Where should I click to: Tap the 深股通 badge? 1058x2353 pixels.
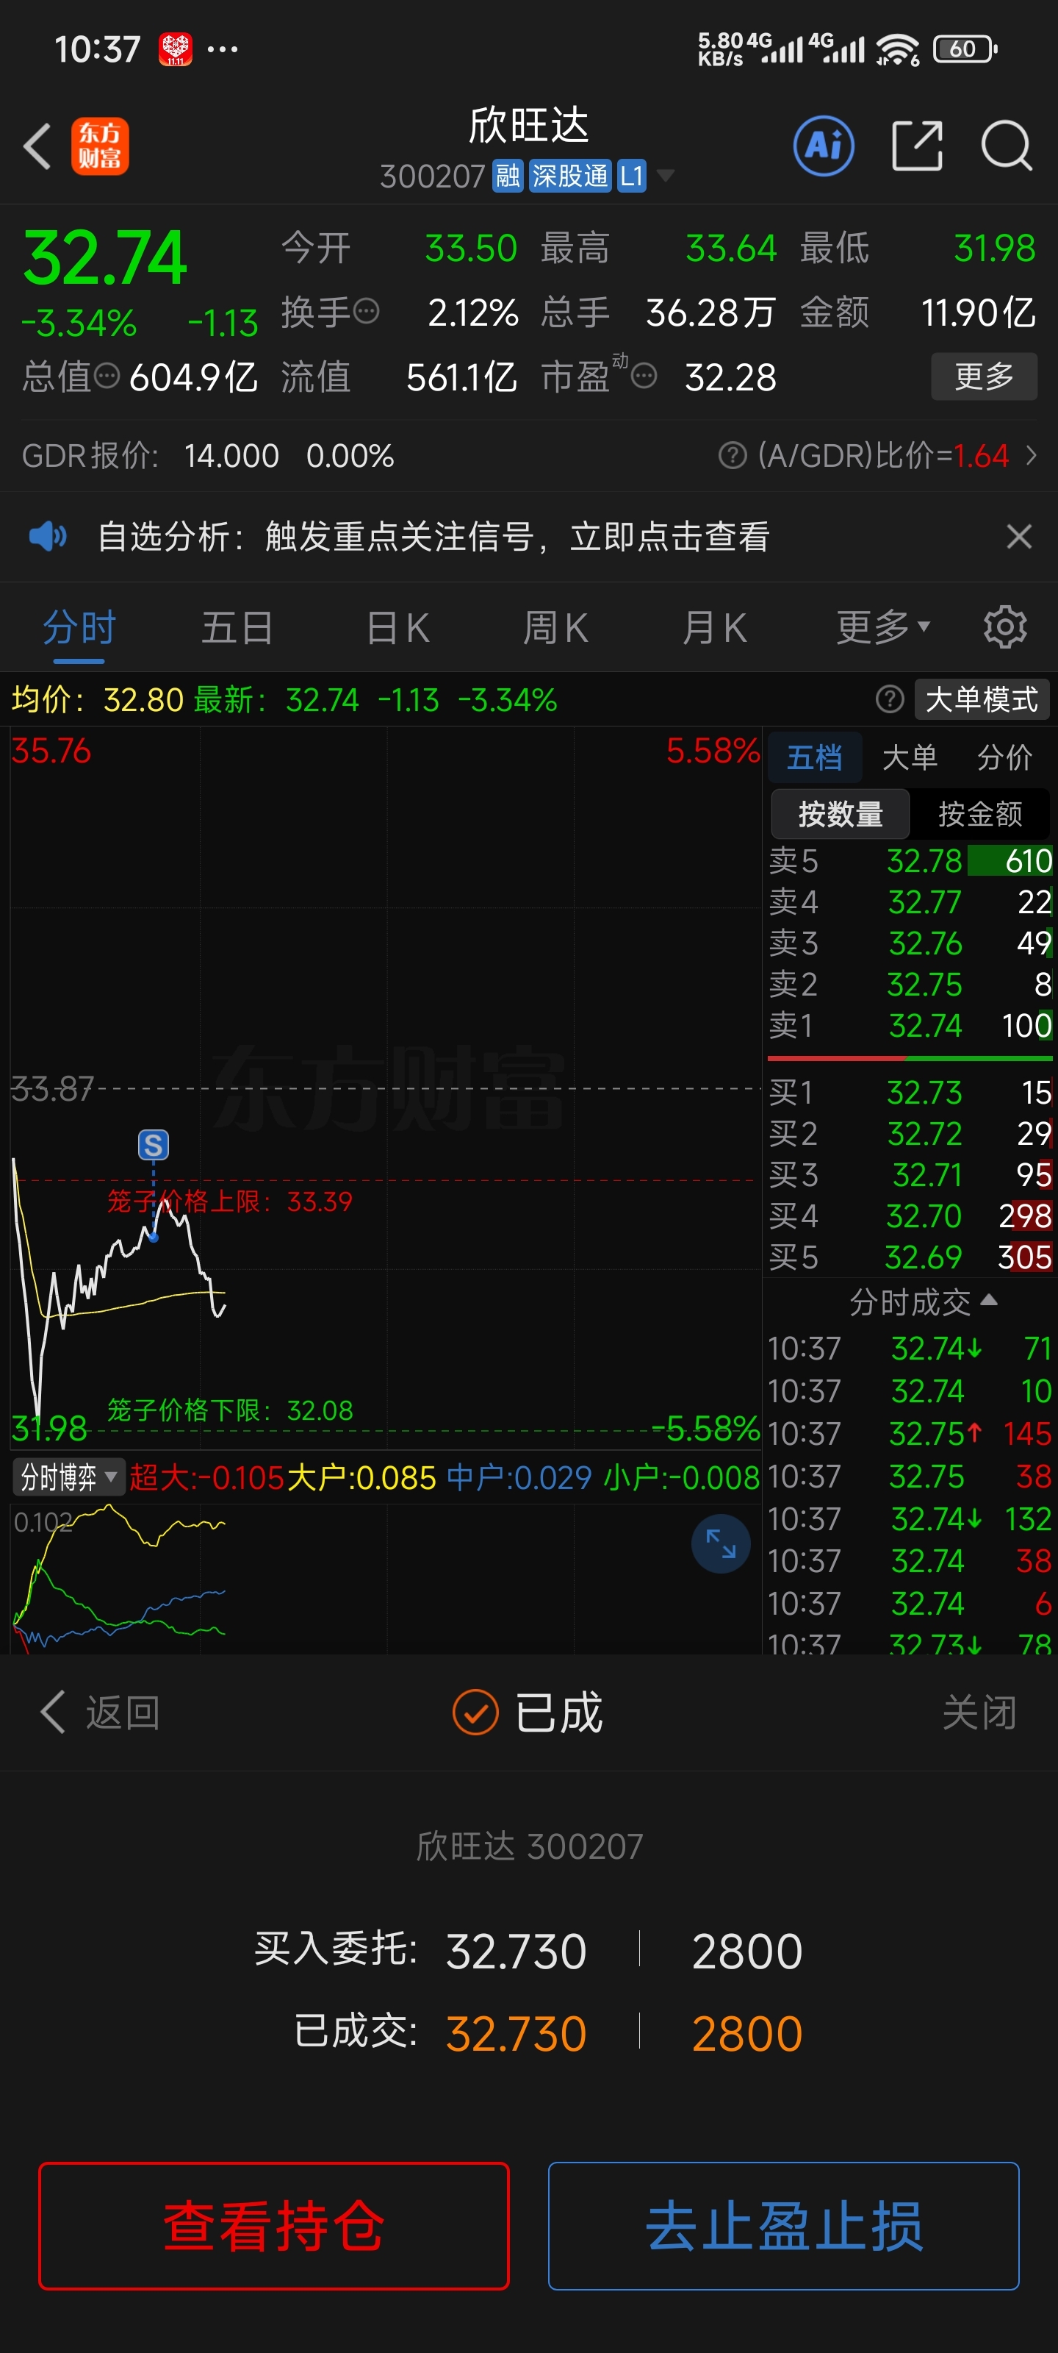(x=569, y=176)
